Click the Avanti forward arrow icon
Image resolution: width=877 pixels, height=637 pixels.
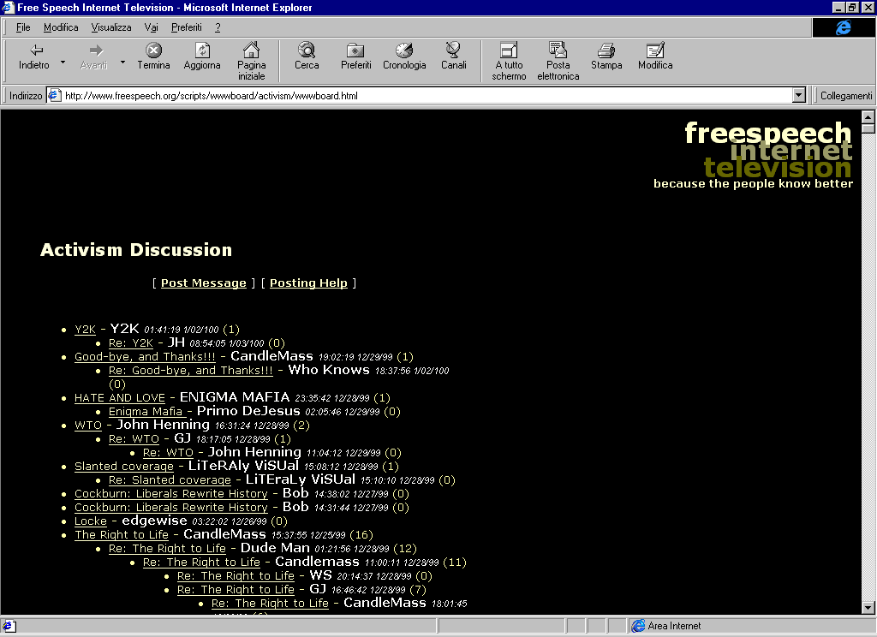96,51
